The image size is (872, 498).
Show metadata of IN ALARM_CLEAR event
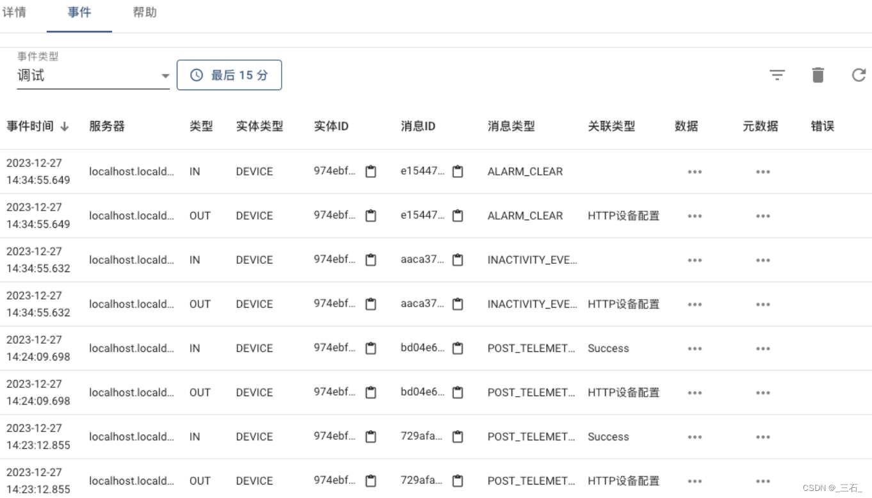(763, 172)
